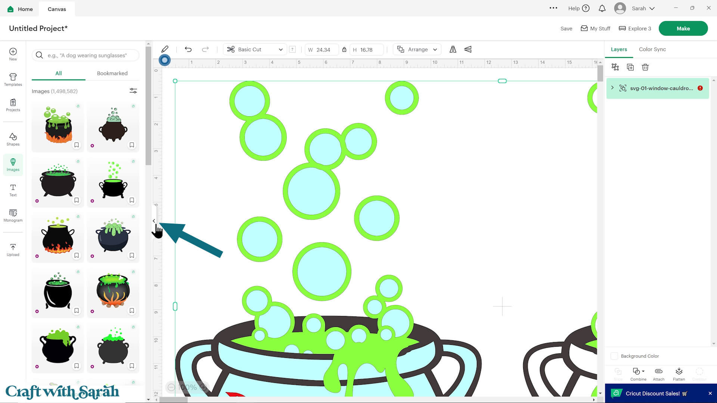Screen dimensions: 717x403
Task: Open the Basic Cut operation dropdown
Action: (255, 49)
